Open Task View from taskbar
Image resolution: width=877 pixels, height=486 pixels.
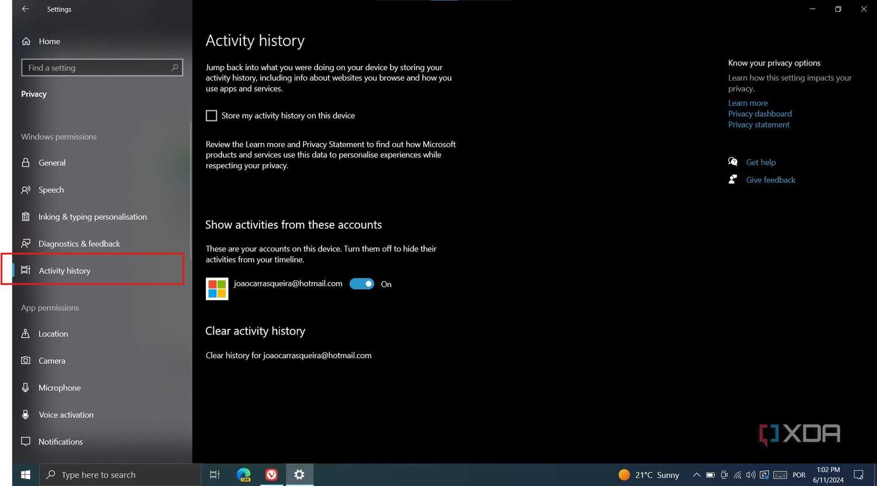[215, 475]
